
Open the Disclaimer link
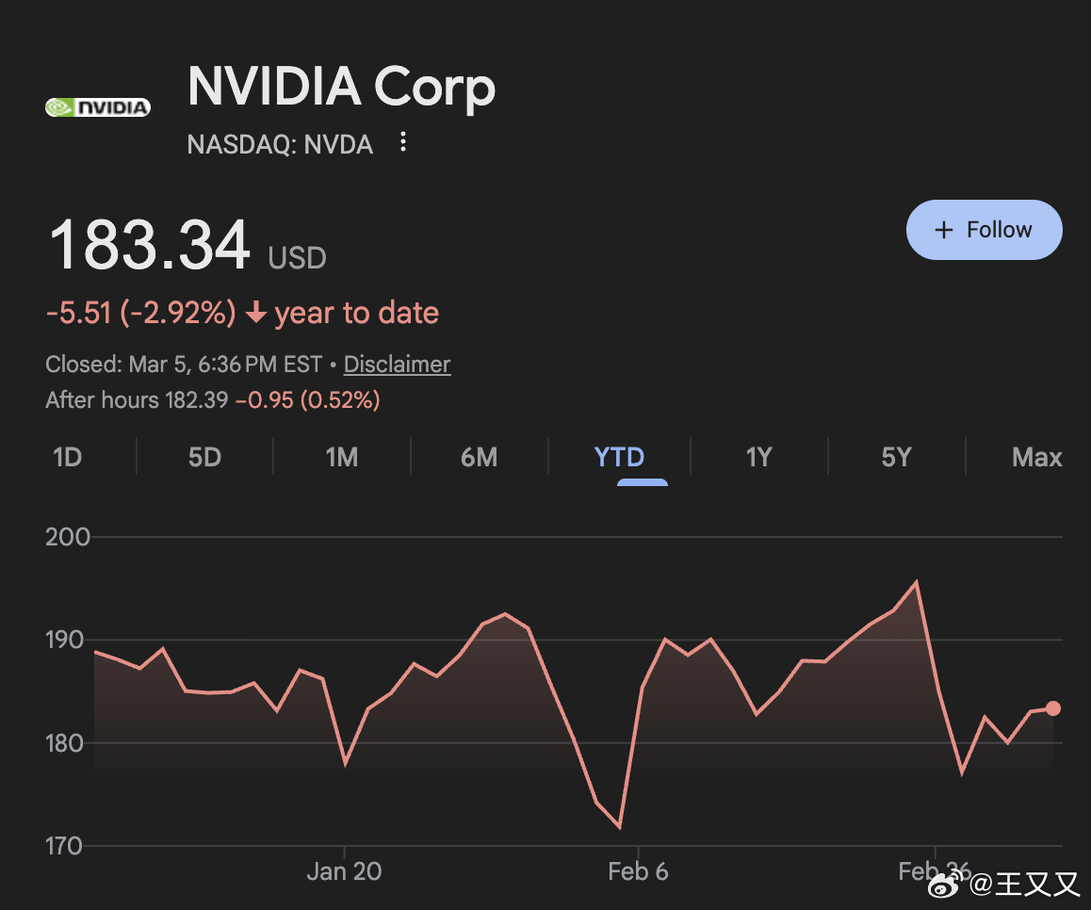(x=397, y=365)
